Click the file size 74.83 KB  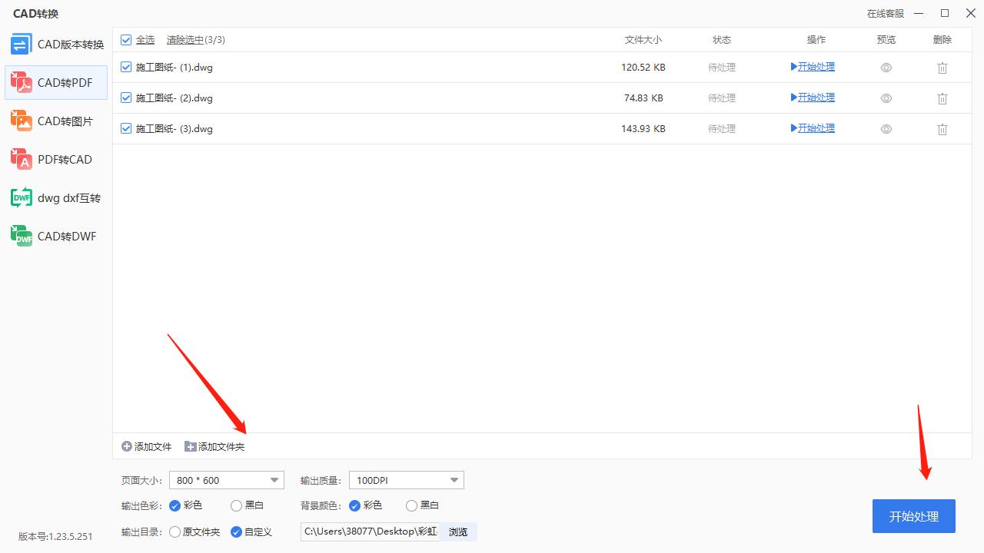click(644, 98)
